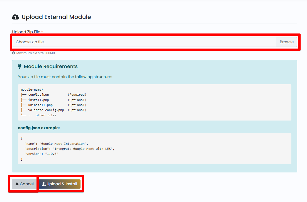Cancel the module upload
The image size is (307, 202).
click(24, 184)
